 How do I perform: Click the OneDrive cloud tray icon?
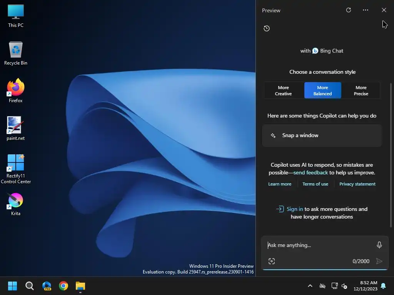click(x=322, y=286)
